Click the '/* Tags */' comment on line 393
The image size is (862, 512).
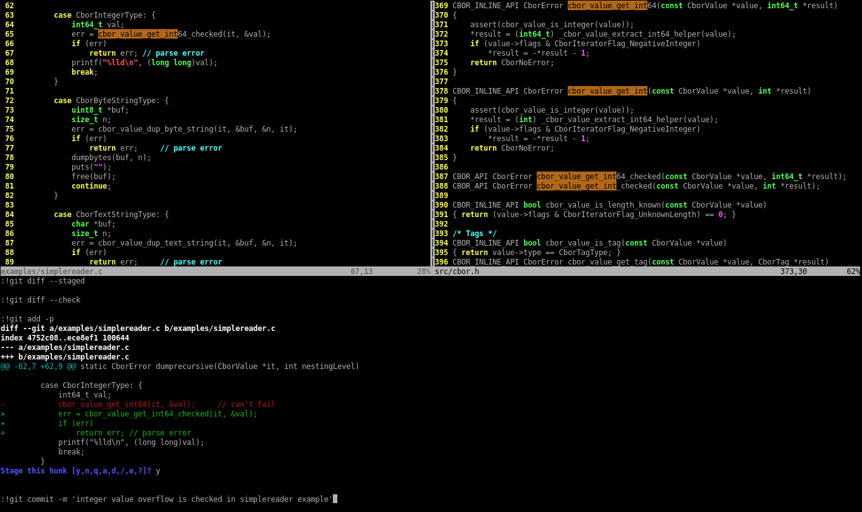[475, 234]
